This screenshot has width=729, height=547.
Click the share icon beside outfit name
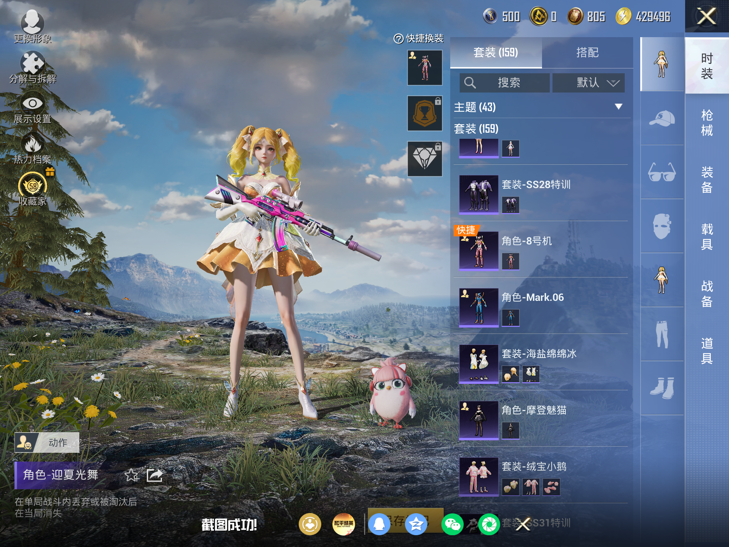[x=155, y=475]
